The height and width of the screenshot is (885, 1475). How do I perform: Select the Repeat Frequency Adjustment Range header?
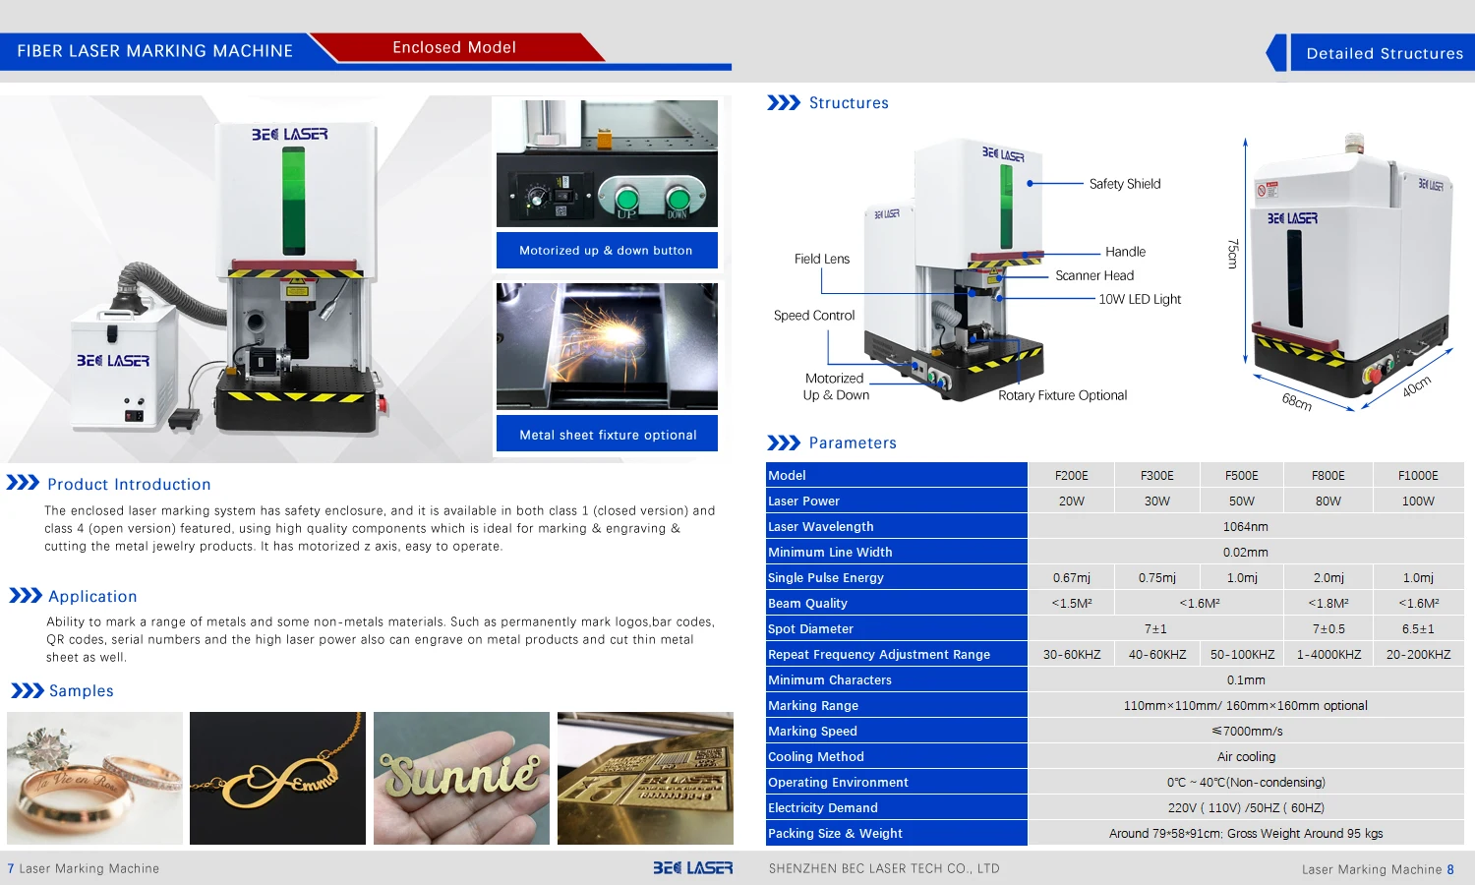897,654
